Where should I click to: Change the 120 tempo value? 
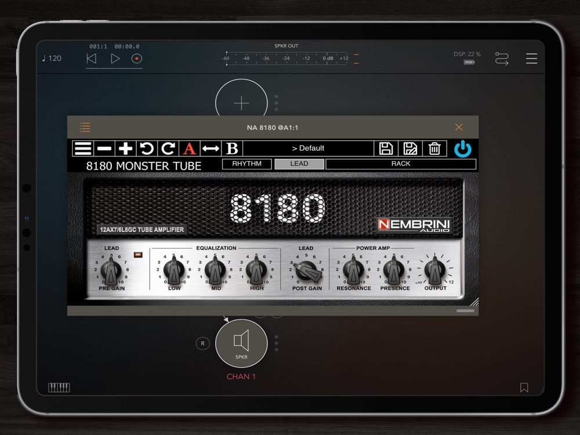[x=52, y=59]
